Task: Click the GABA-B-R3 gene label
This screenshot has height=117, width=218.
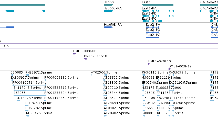Action: 209,2
